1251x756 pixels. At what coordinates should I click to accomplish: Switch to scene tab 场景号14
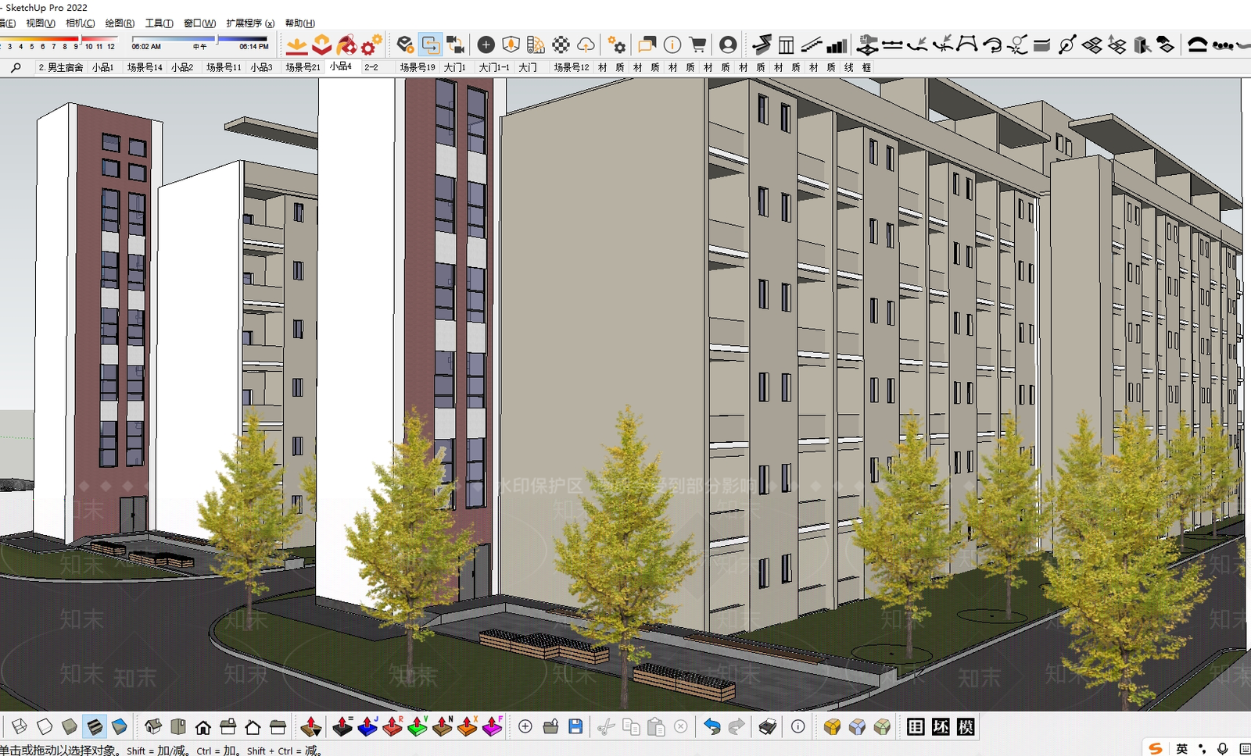point(145,68)
